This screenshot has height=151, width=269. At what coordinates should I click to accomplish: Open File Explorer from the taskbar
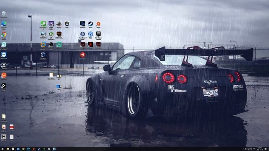8,149
